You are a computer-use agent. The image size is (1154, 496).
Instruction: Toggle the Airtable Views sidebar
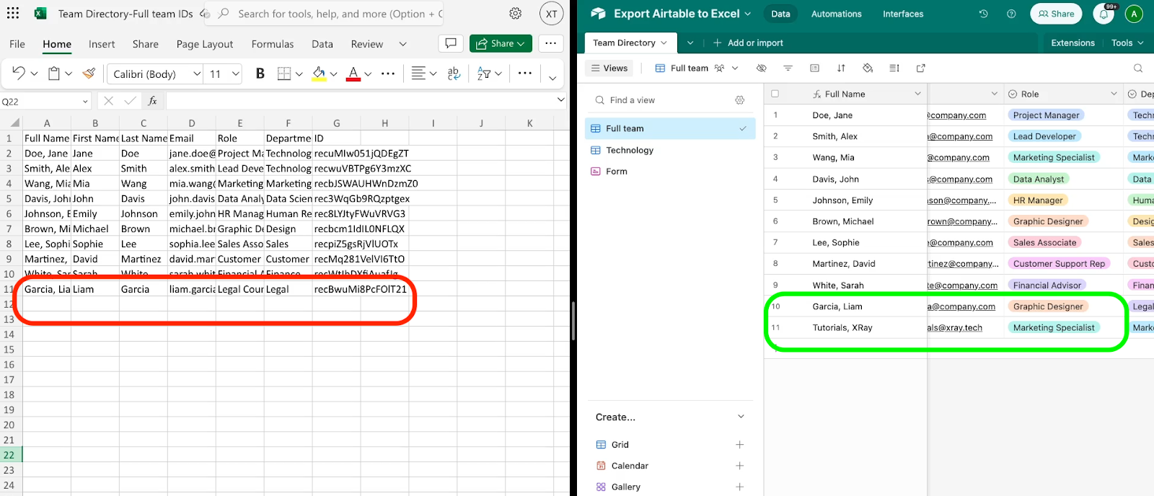(609, 68)
